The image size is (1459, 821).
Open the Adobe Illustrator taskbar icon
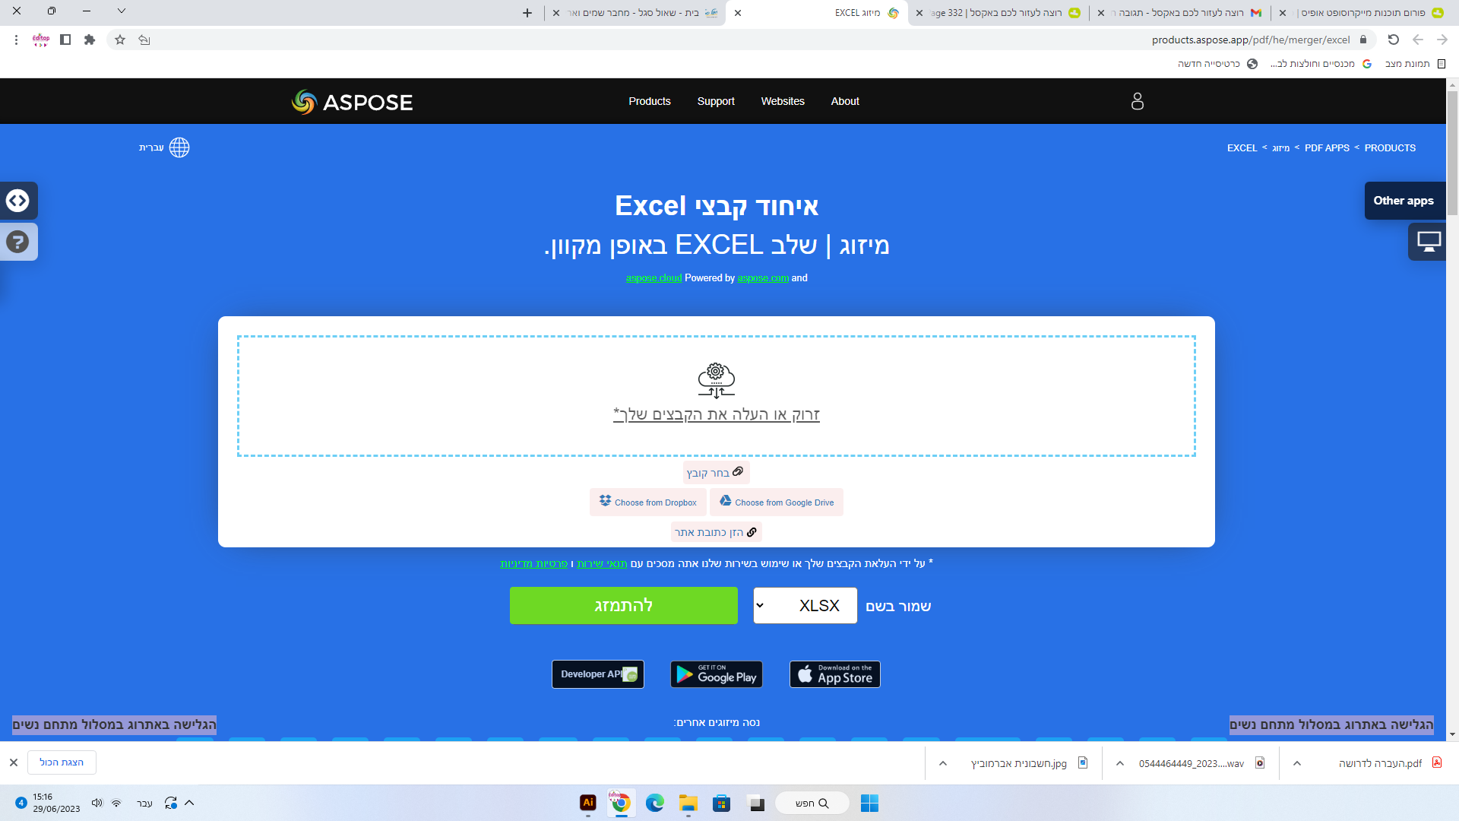587,803
